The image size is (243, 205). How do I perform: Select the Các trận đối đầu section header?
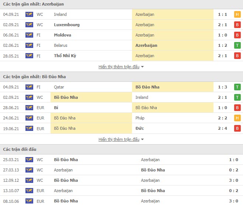point(20,149)
